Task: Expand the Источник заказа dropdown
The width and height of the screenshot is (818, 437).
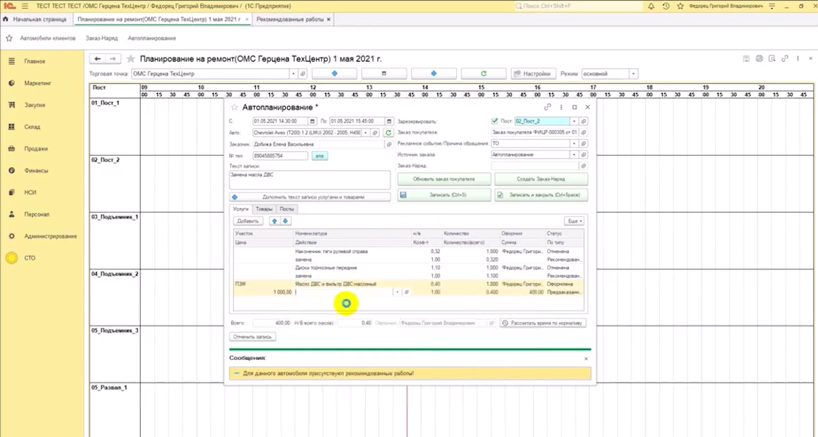Action: (574, 155)
